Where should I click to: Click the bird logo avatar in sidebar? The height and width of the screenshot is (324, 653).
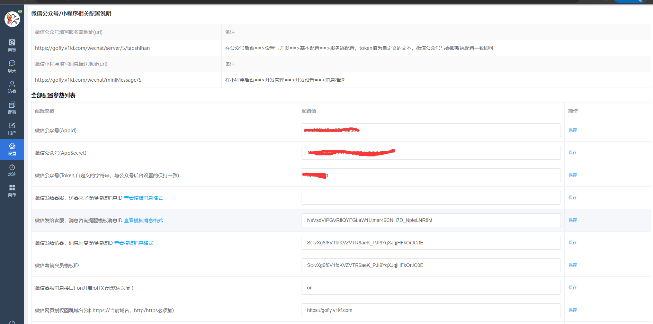(12, 19)
